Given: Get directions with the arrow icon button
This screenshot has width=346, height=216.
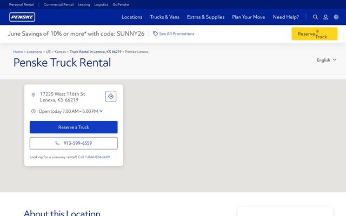Looking at the screenshot, I should tap(111, 96).
